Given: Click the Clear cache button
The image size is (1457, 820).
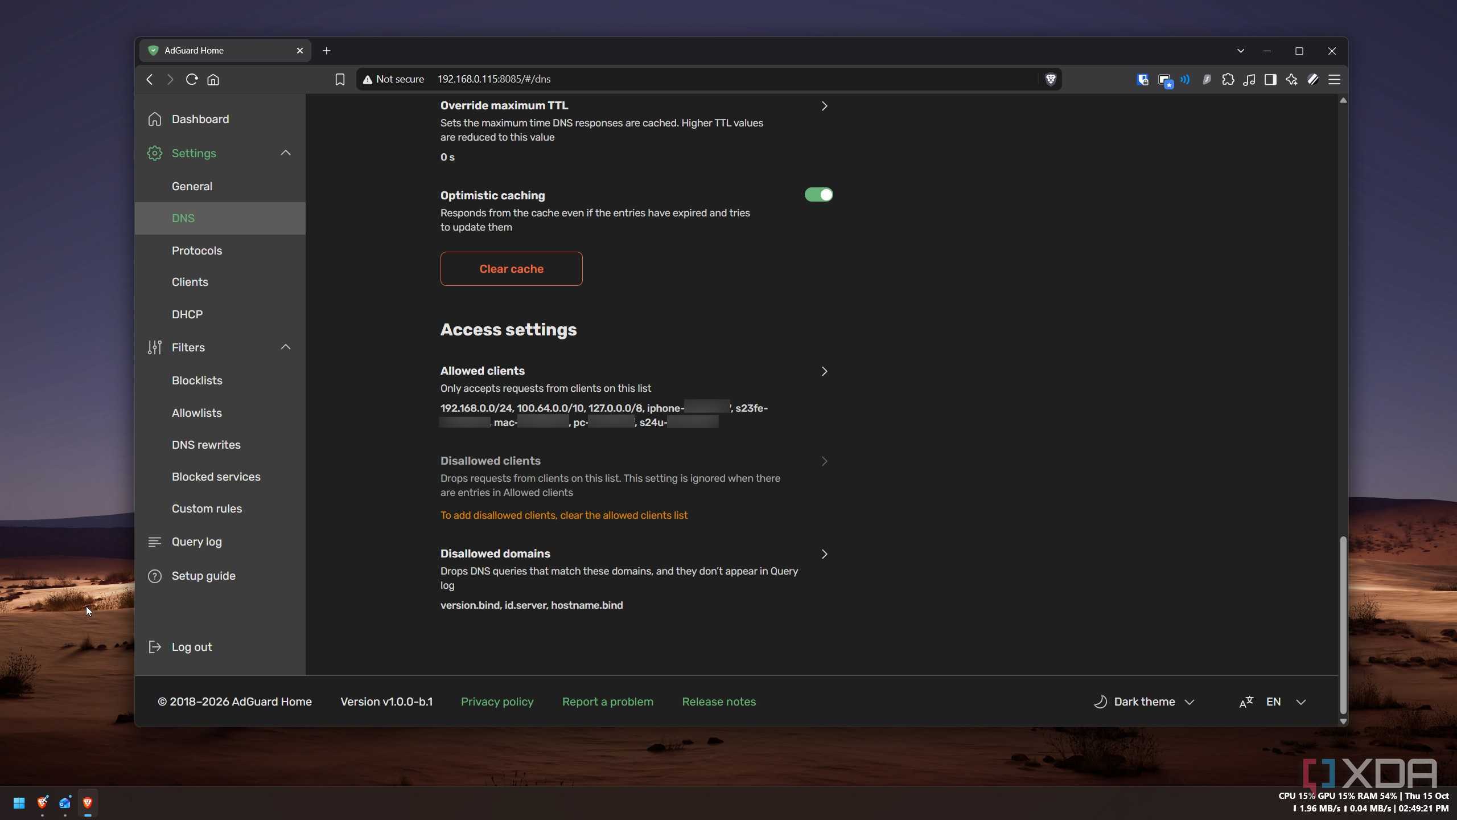Looking at the screenshot, I should (x=511, y=269).
